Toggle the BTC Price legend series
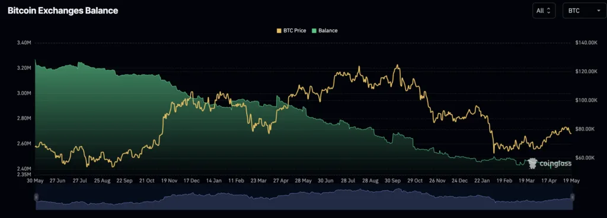This screenshot has width=607, height=218. 292,31
